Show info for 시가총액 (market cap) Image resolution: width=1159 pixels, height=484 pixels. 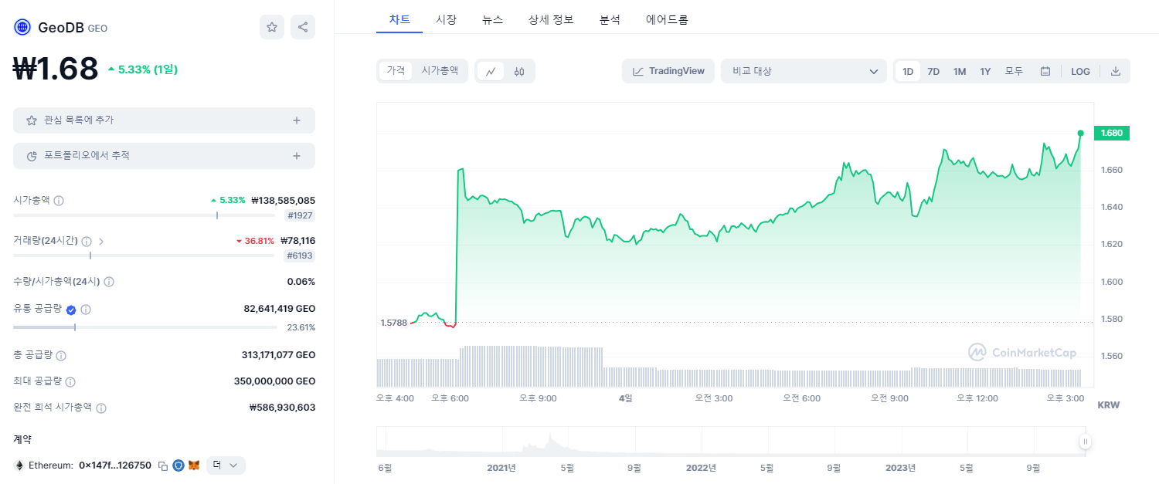[x=59, y=200]
